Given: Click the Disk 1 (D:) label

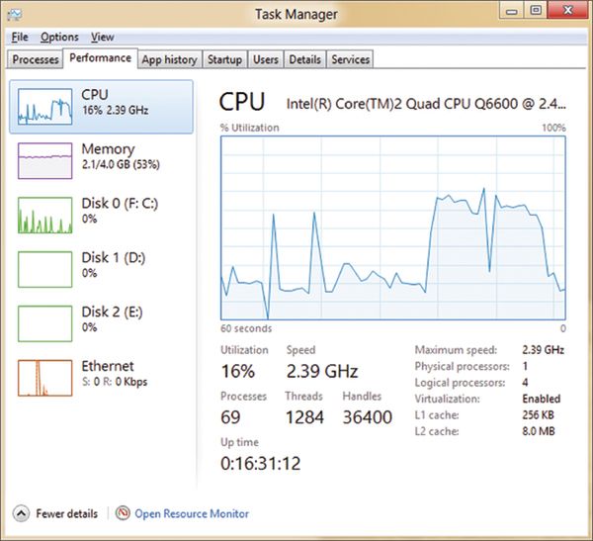Looking at the screenshot, I should click(x=114, y=258).
